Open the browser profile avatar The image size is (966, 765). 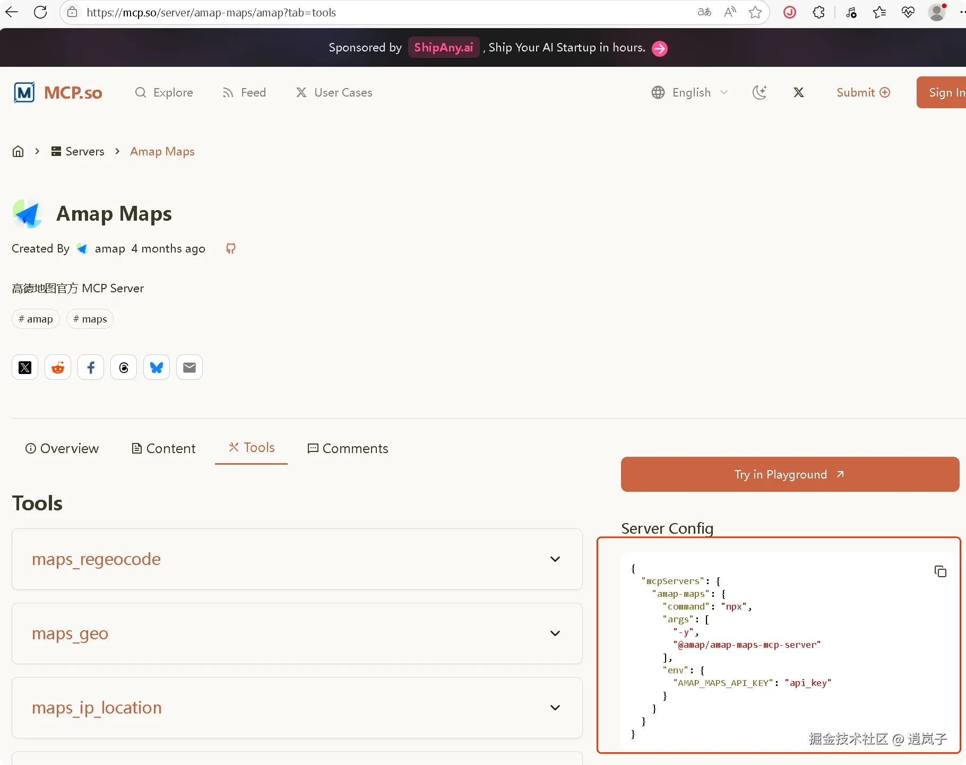coord(937,12)
